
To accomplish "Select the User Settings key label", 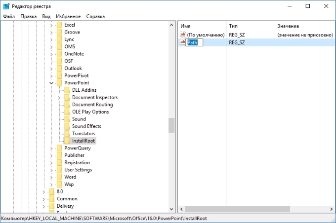I will click(x=78, y=170).
